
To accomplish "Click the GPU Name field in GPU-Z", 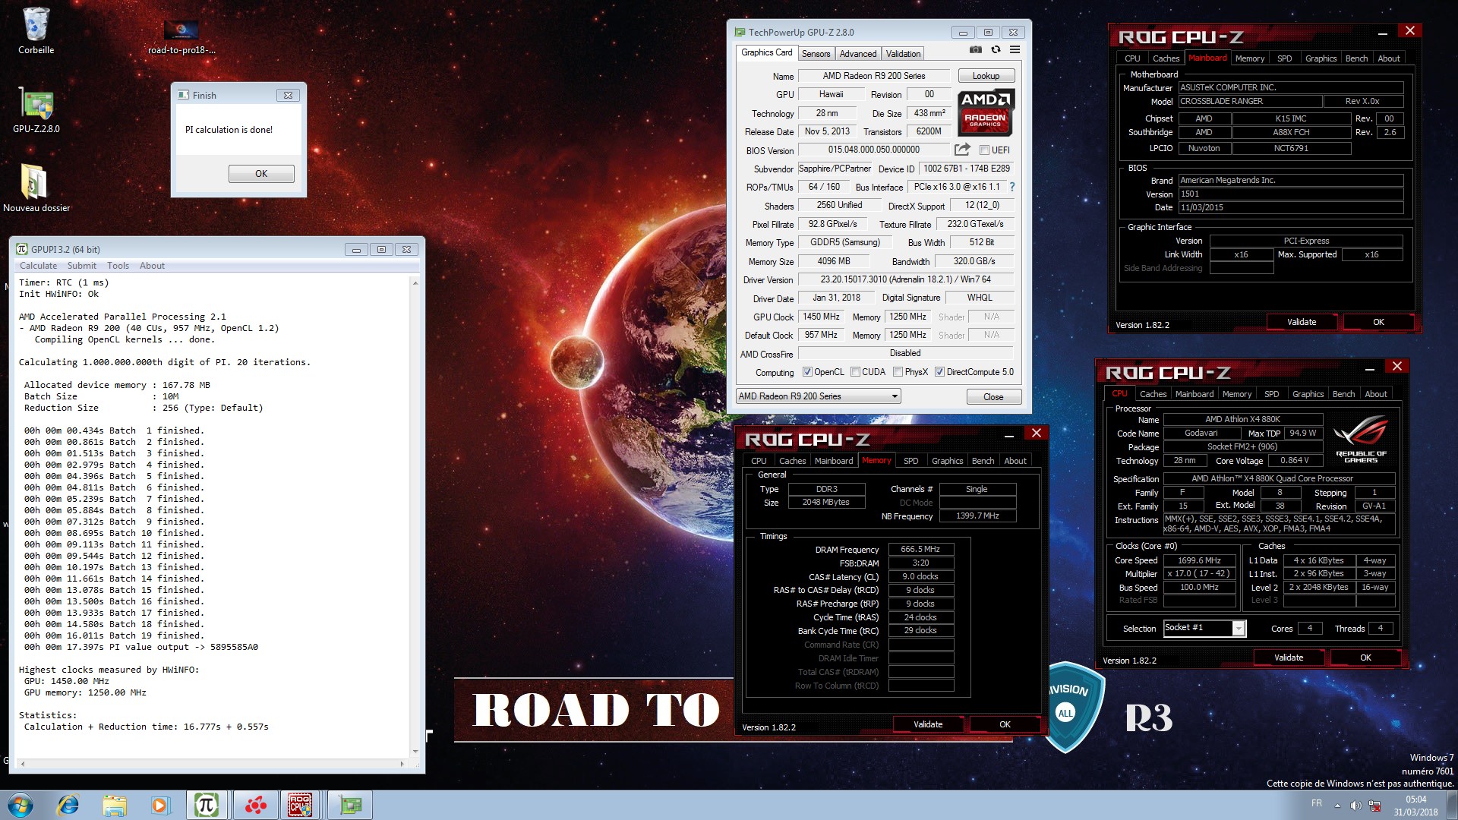I will (x=873, y=76).
